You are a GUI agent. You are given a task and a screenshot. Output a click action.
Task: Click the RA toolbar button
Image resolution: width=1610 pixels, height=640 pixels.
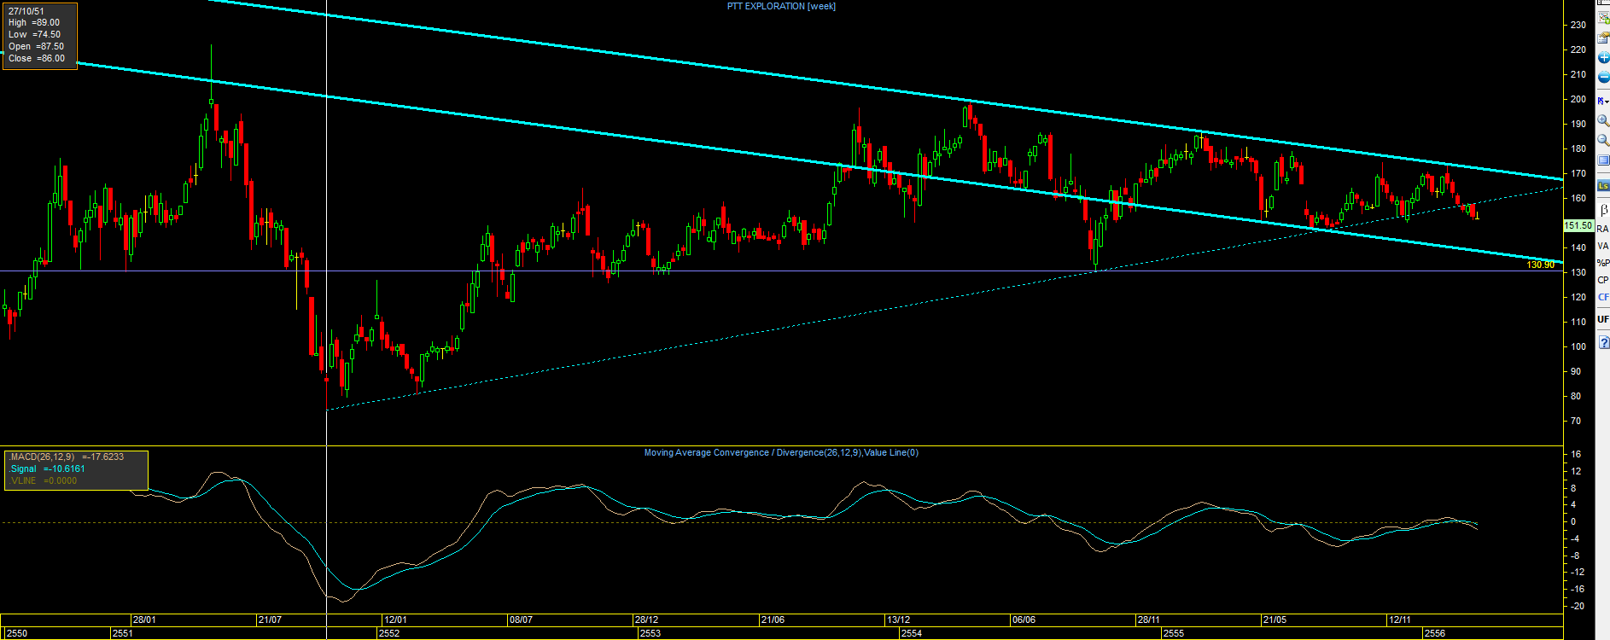(1602, 229)
